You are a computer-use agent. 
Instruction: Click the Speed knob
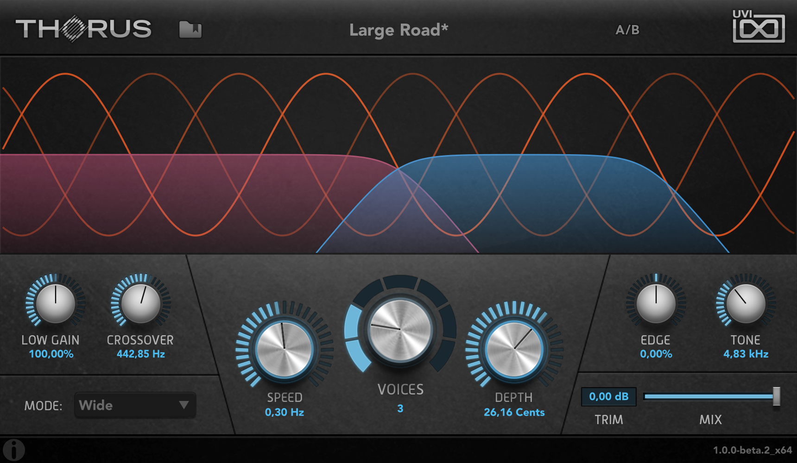click(x=284, y=350)
